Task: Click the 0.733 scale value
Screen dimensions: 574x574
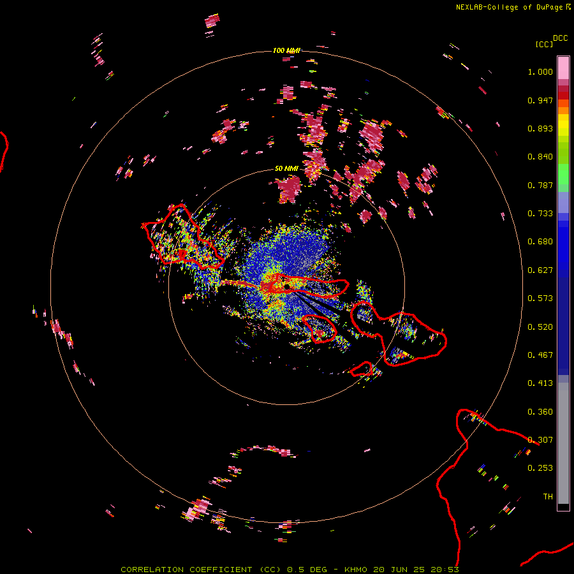Action: [540, 214]
